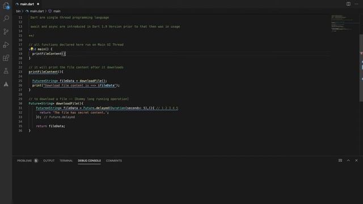Click the lightbulb quick-fix icon on line 18
Viewport: 363px width, 204px height.
(x=32, y=49)
